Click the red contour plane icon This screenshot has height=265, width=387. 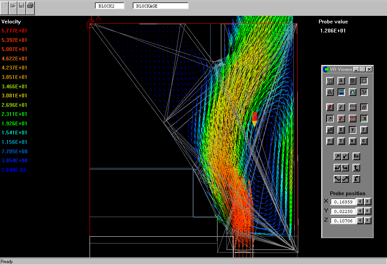[x=330, y=107]
